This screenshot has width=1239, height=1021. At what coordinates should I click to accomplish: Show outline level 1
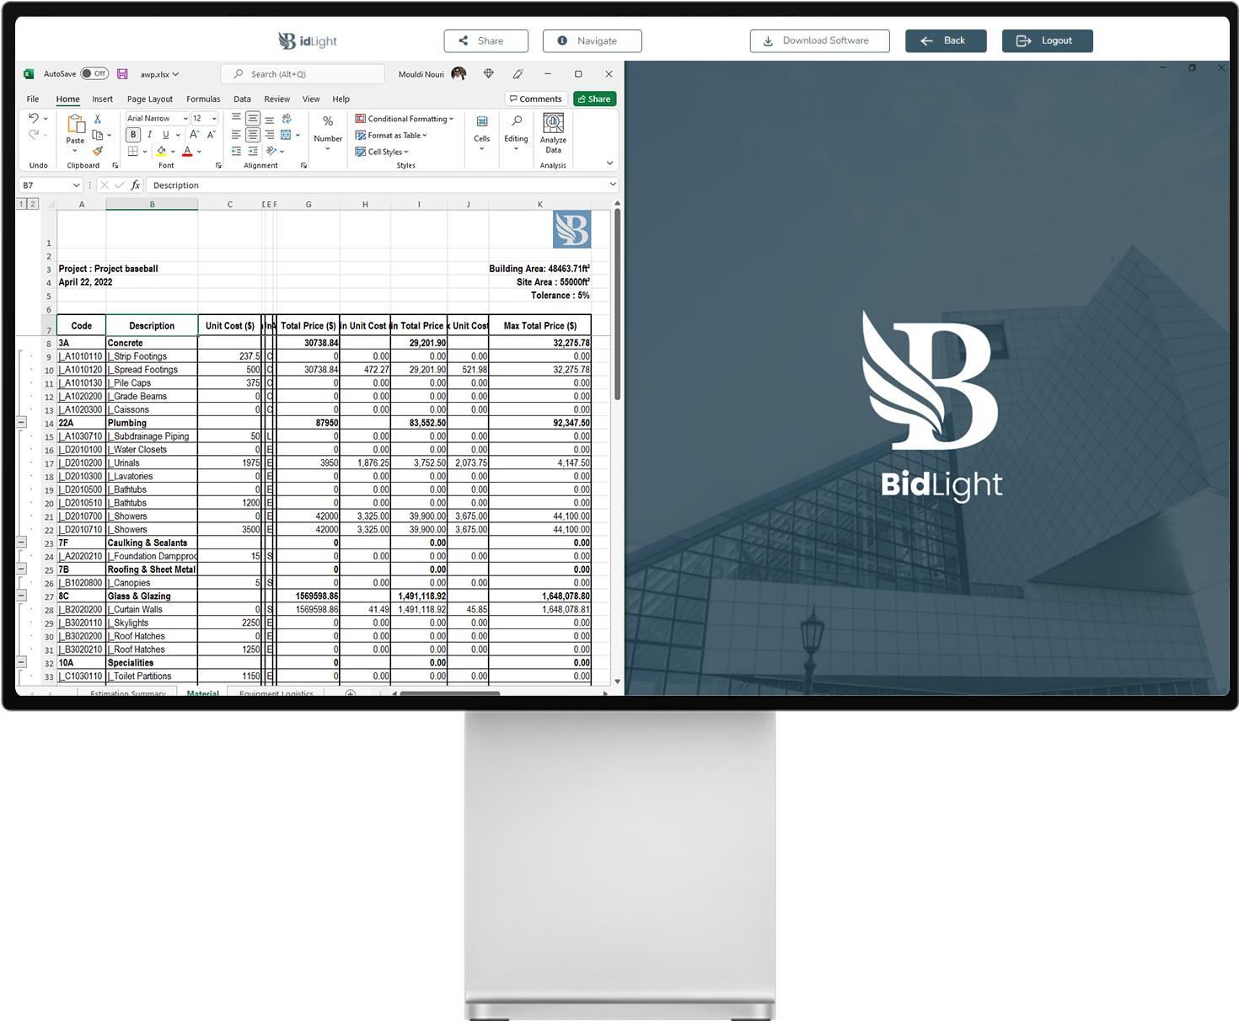click(22, 204)
